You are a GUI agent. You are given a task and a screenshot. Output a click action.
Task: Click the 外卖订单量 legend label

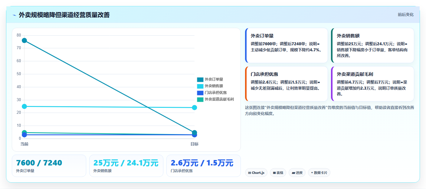(214, 79)
